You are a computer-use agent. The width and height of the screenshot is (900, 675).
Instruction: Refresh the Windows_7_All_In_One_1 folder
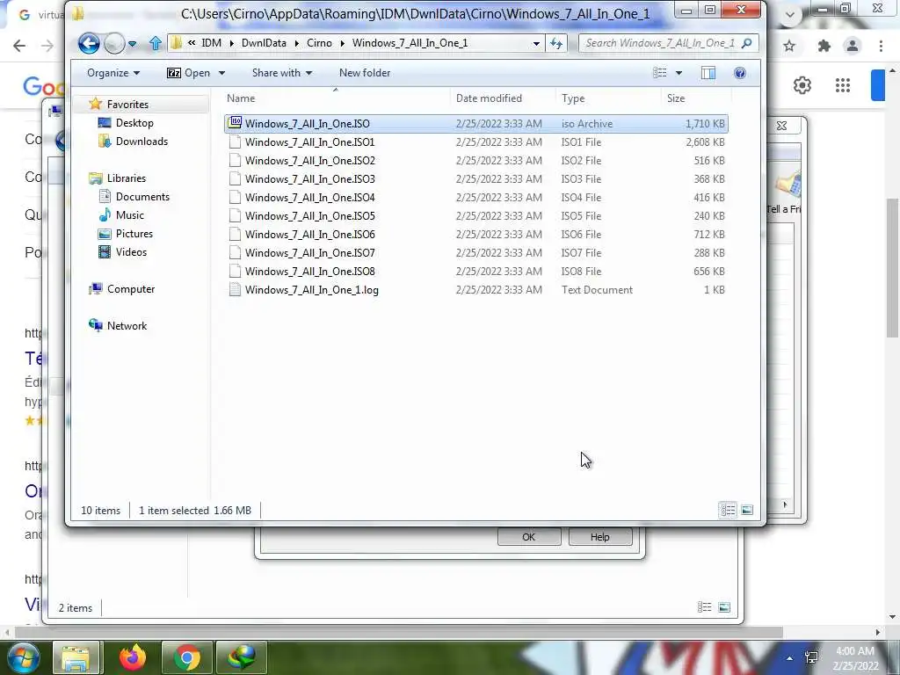(x=556, y=43)
